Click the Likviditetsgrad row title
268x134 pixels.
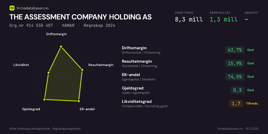[137, 102]
